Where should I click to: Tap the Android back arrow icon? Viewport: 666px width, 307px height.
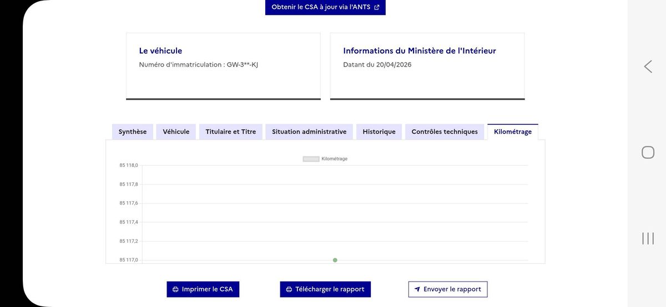[648, 66]
